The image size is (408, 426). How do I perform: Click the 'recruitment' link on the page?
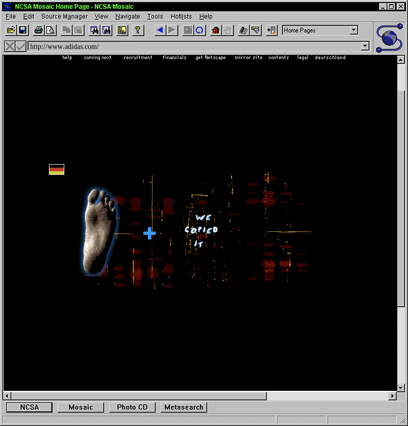coord(138,58)
